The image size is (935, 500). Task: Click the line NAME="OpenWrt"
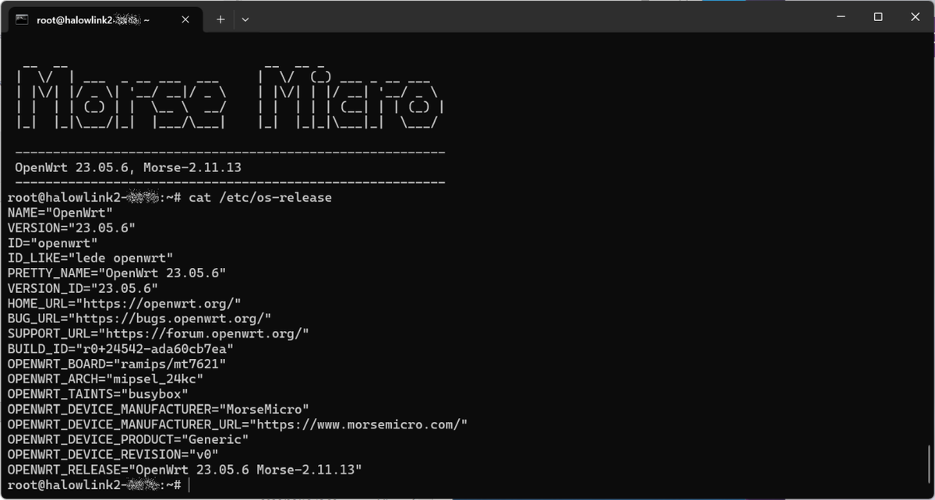[61, 212]
